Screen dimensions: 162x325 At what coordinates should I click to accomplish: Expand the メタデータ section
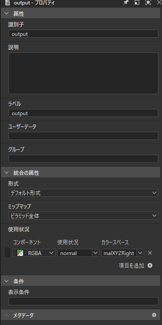click(6, 315)
